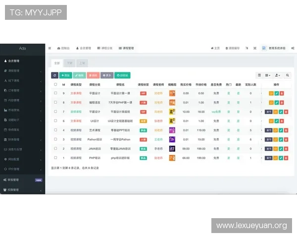297x238 pixels.
Task: Click the edit pencil icon for row id 7
Action: [x=281, y=112]
